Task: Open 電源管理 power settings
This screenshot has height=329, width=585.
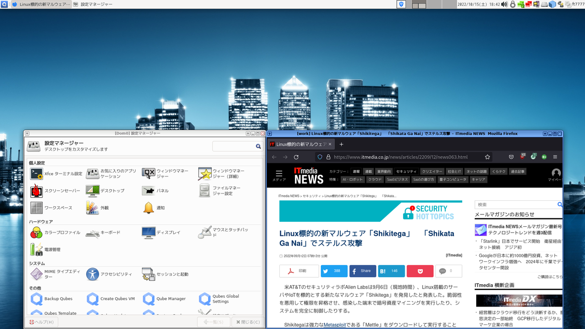Action: click(46, 250)
